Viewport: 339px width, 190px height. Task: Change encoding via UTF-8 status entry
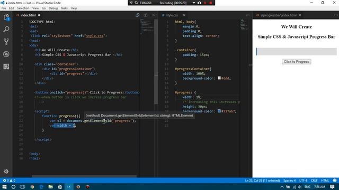[x=303, y=180]
